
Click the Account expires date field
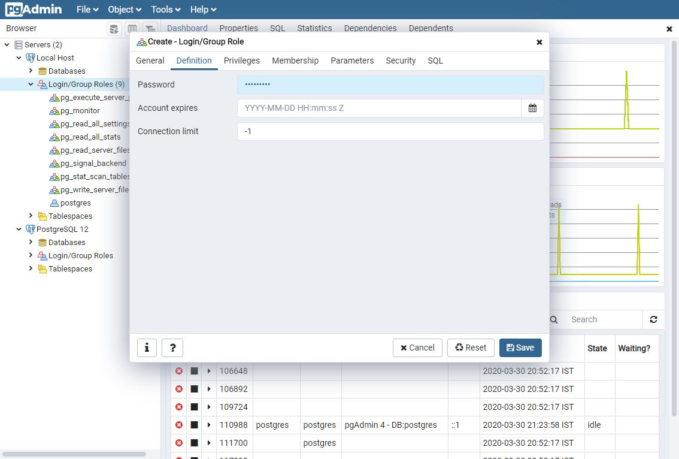point(379,108)
